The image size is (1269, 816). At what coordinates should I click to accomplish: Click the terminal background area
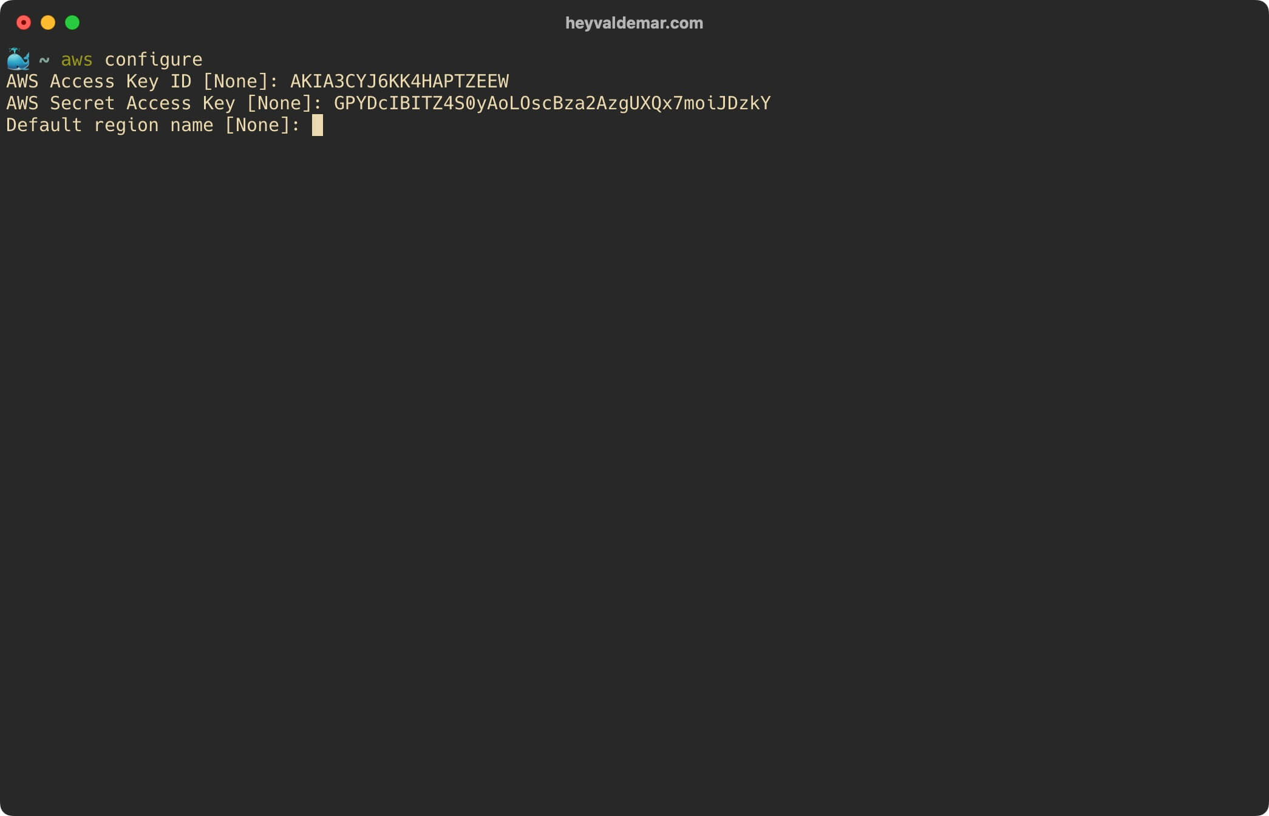(x=634, y=463)
